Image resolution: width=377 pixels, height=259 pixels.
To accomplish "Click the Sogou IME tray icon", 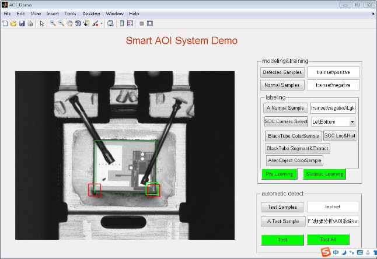I will (x=326, y=252).
